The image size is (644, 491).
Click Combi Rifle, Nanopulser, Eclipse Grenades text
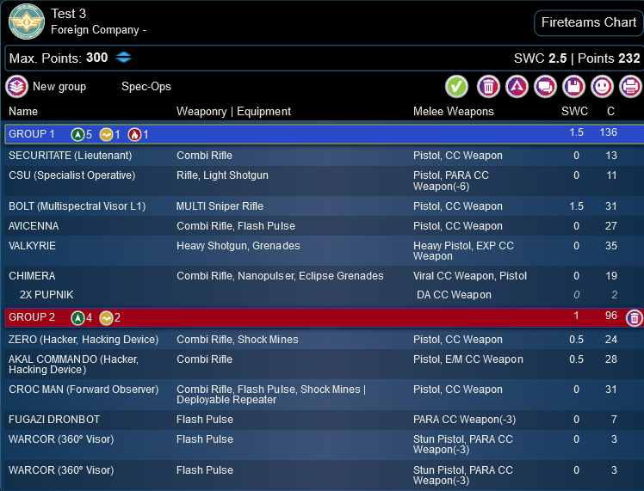[280, 276]
